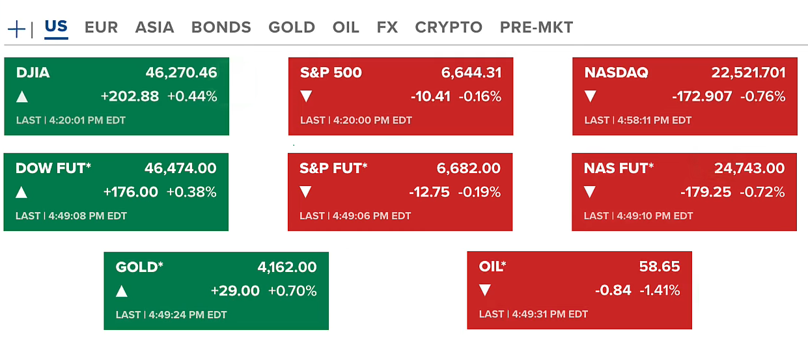Select the OIL tab in navigation
Screen dimensions: 808x339
coord(346,27)
